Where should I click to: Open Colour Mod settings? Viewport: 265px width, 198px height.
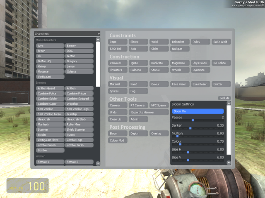118,140
